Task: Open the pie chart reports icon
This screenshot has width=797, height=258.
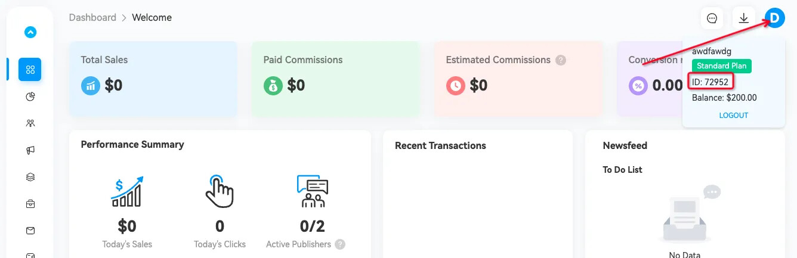Action: (30, 97)
